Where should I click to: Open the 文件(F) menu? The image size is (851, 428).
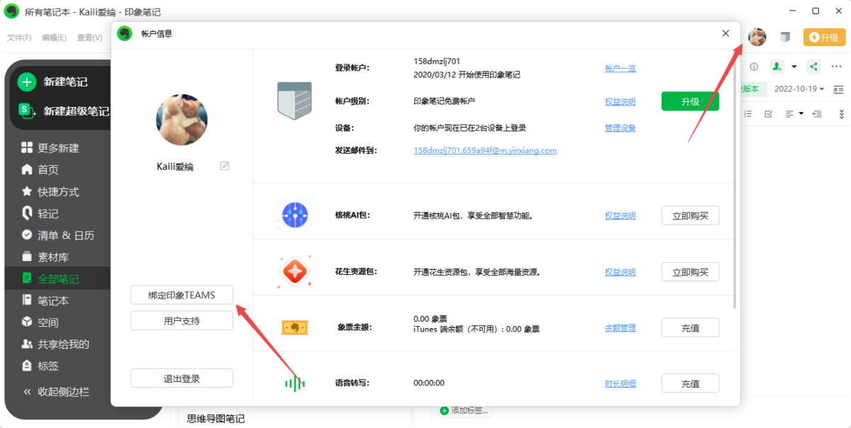(x=19, y=38)
